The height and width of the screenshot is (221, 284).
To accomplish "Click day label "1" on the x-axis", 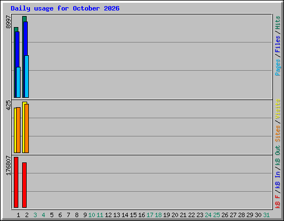I will (18, 215).
